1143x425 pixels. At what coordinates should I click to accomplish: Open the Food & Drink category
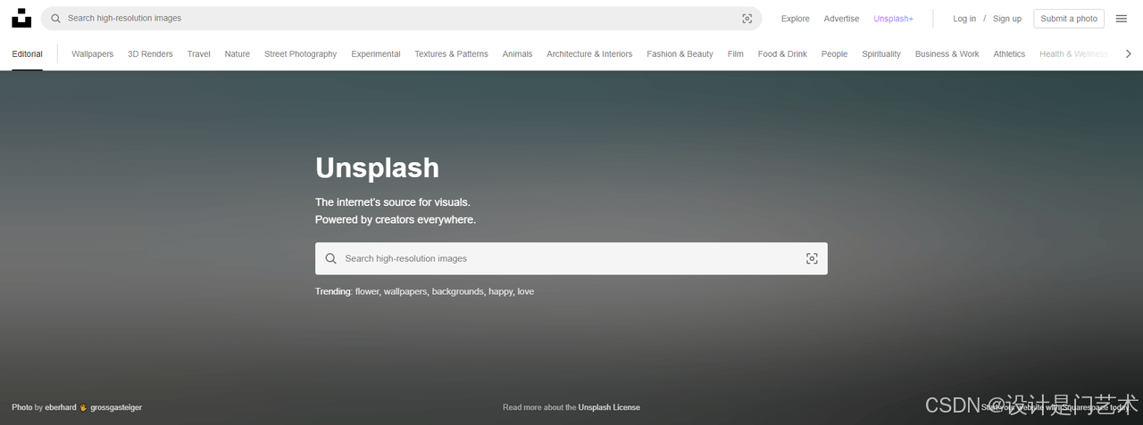tap(782, 53)
